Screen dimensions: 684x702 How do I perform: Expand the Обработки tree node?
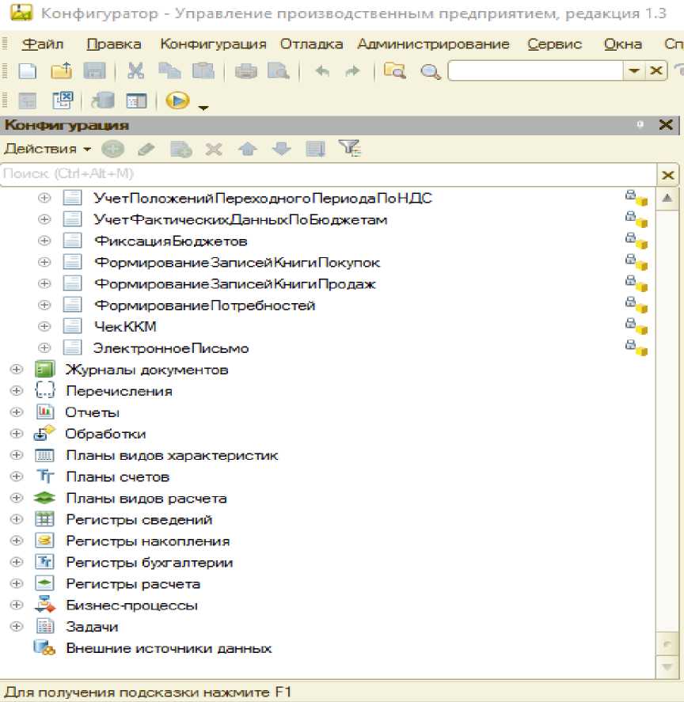(17, 434)
